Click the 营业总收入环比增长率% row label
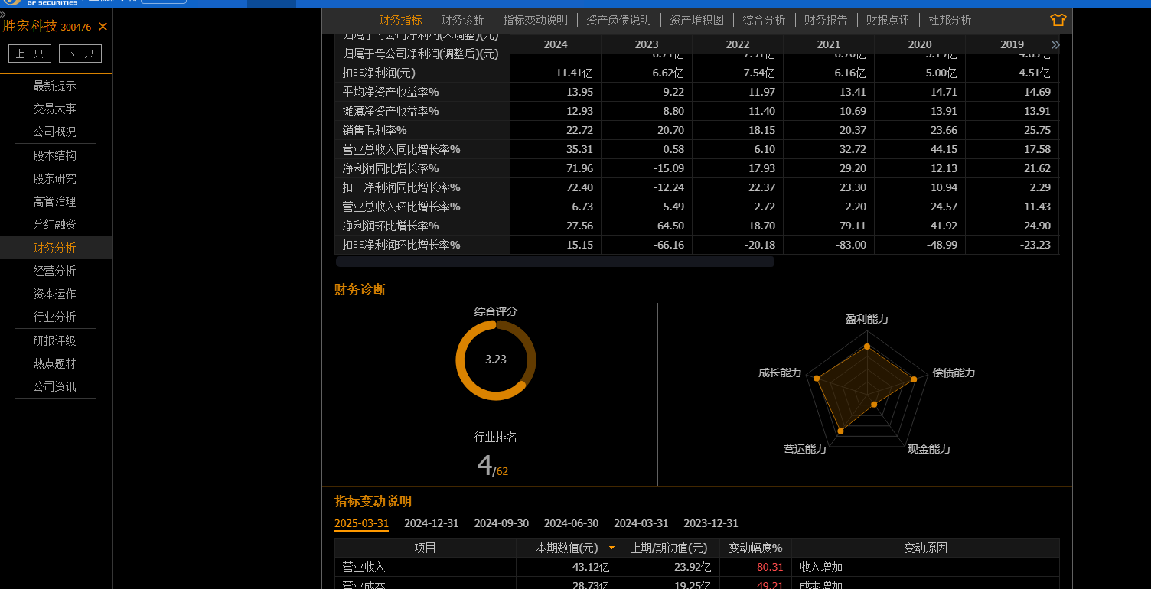 click(x=402, y=207)
